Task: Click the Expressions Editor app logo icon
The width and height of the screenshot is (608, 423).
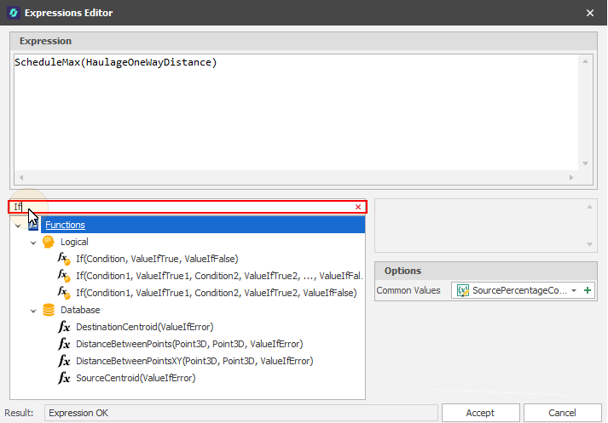Action: point(14,13)
